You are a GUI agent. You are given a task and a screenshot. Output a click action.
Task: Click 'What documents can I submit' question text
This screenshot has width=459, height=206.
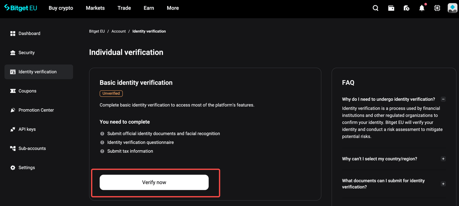click(x=383, y=184)
